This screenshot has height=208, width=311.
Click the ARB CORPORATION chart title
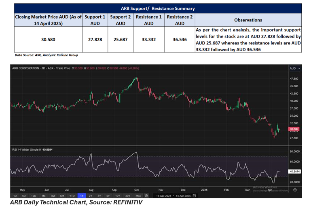tap(25, 68)
